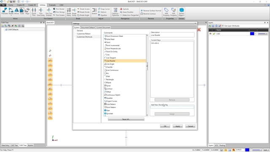Open the CAD layer line style dropdown
270x152 pixels.
click(x=262, y=34)
